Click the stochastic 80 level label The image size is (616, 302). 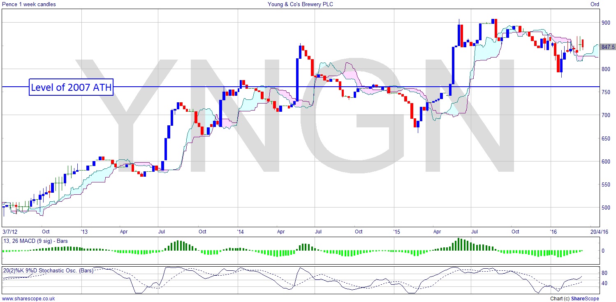pos(604,273)
